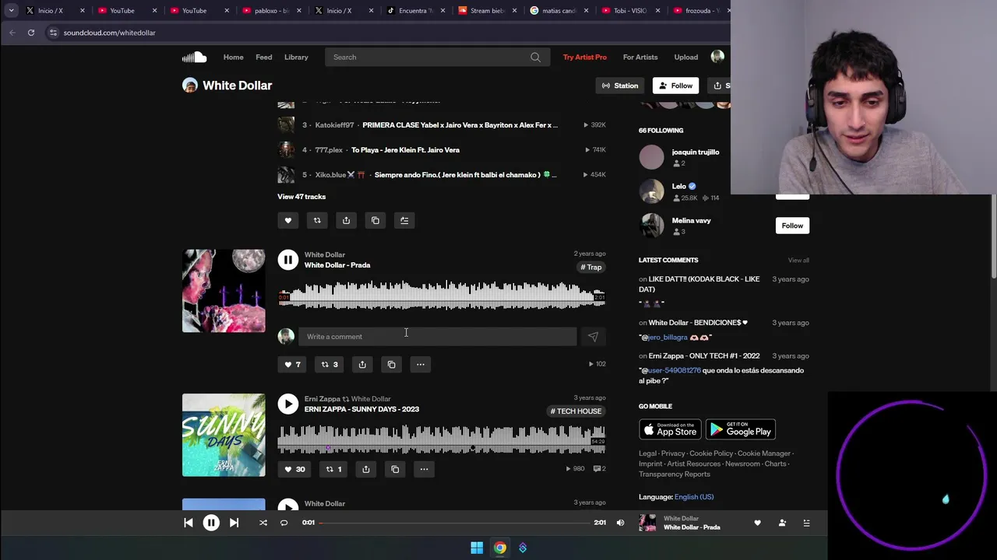Image resolution: width=997 pixels, height=560 pixels.
Task: Open the Windows Start button
Action: (x=477, y=548)
